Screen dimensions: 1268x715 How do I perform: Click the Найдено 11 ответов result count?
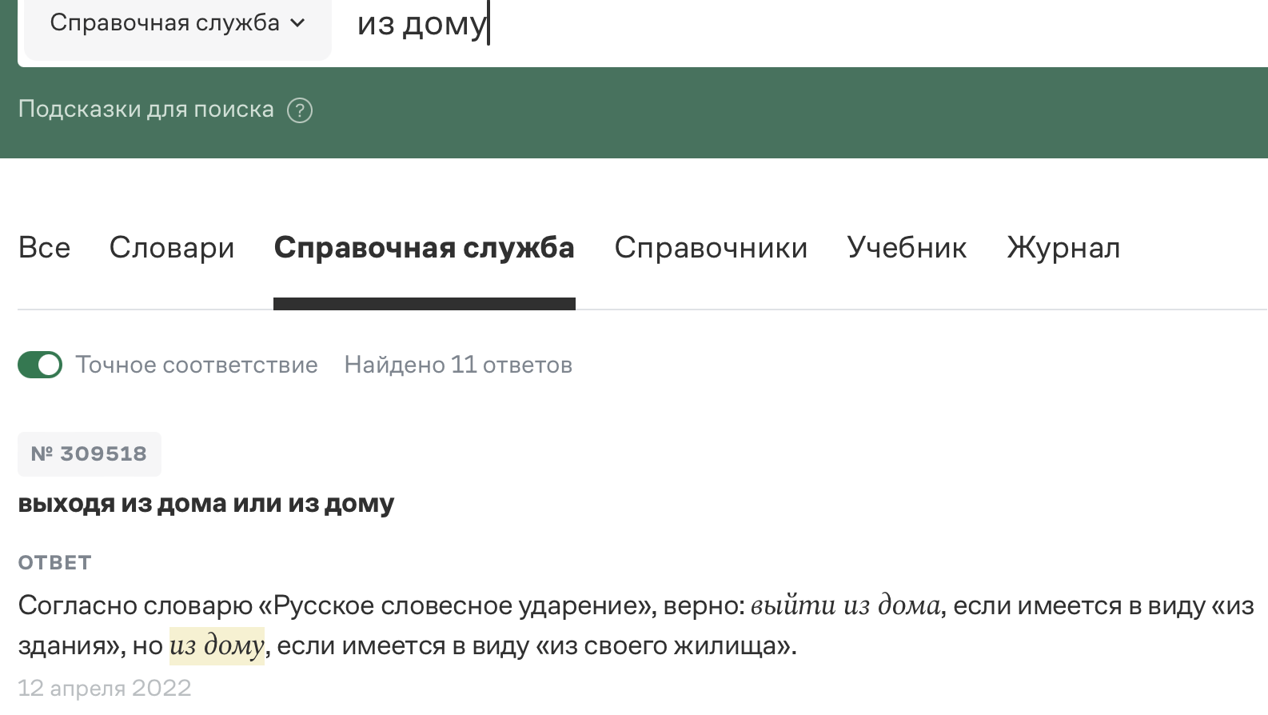coord(458,365)
